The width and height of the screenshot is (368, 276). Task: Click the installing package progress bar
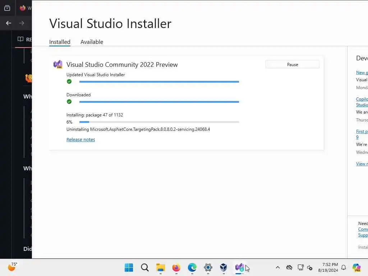[159, 122]
